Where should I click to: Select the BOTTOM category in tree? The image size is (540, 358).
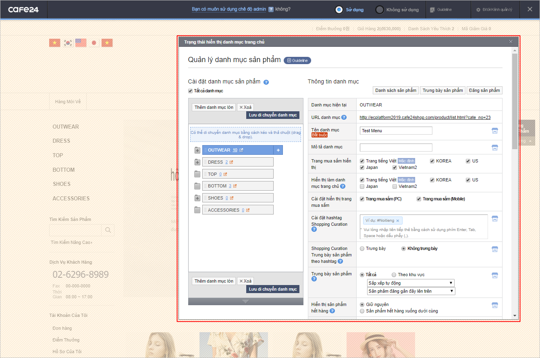point(217,186)
